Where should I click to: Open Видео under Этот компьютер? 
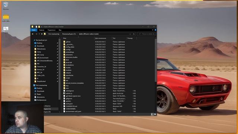(x=39, y=94)
